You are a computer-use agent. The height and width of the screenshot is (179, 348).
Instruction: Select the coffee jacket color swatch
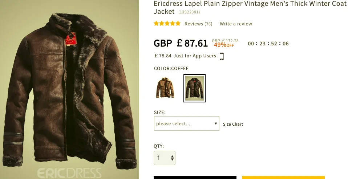click(x=194, y=88)
